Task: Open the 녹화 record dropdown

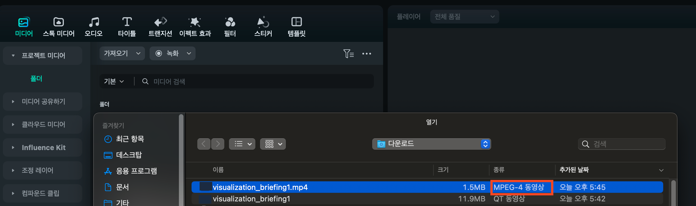Action: tap(173, 53)
